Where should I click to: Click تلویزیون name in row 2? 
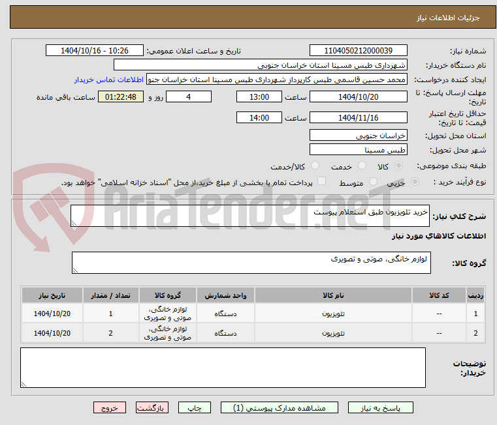[333, 333]
